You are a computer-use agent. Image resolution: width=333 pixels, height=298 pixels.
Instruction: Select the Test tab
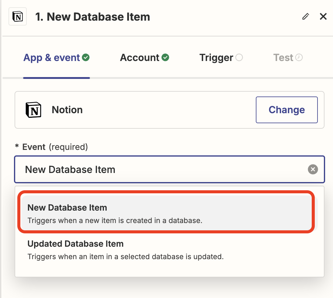pyautogui.click(x=283, y=58)
